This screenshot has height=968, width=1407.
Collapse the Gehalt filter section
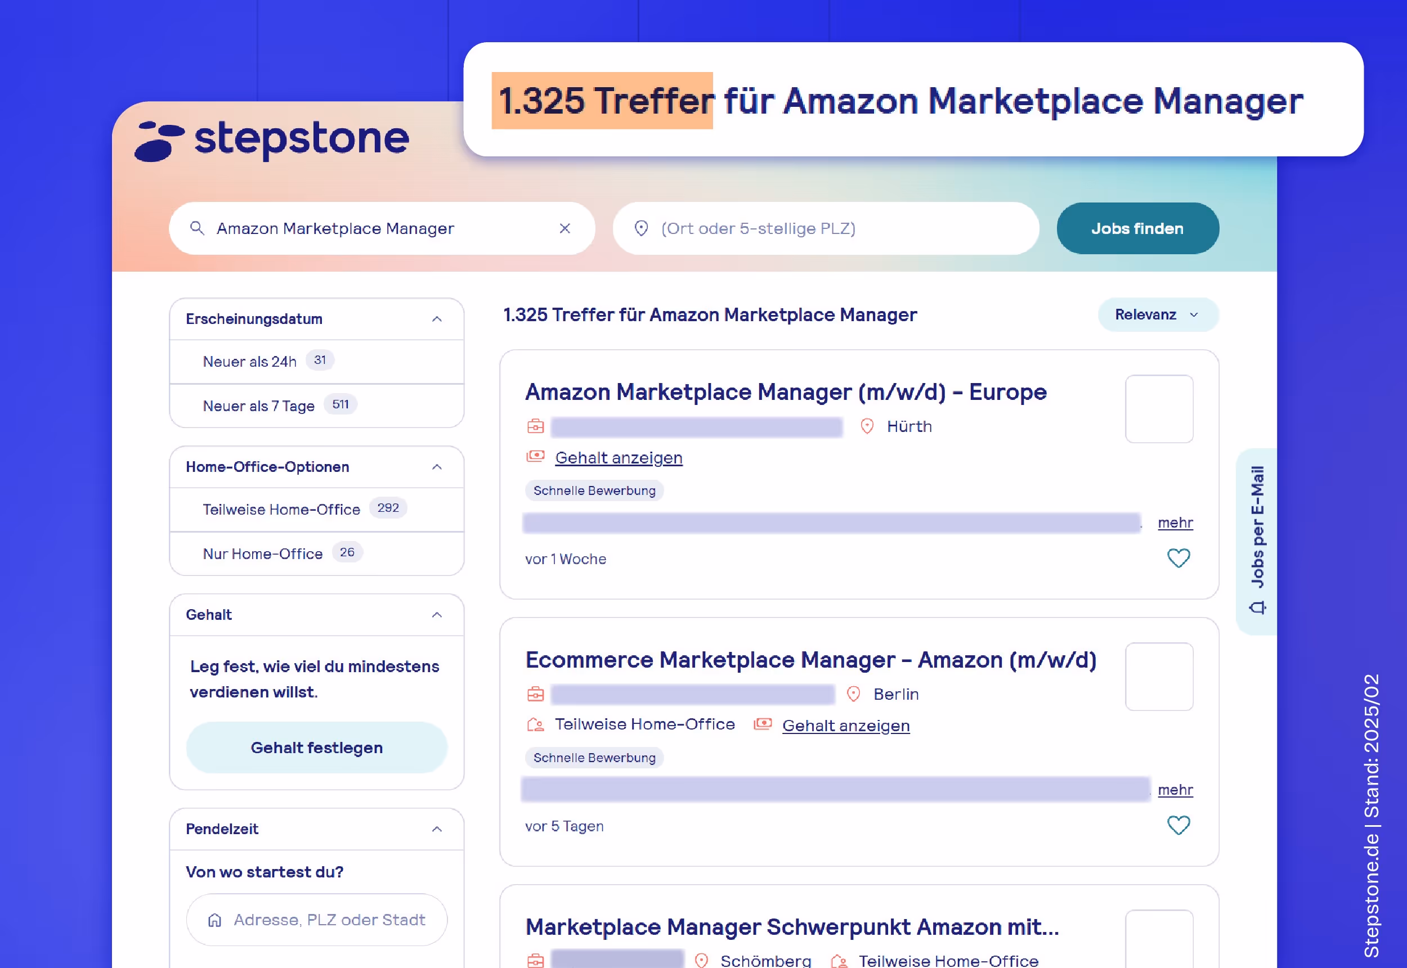pos(436,614)
